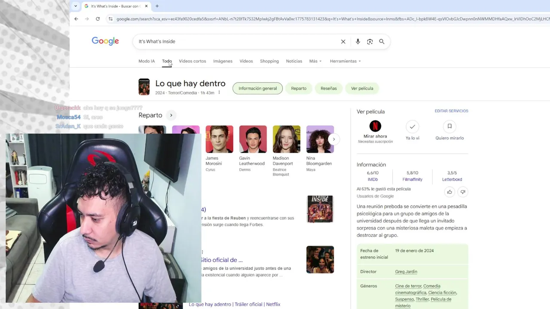
Task: Open the tab search dropdown arrow
Action: pos(76,6)
